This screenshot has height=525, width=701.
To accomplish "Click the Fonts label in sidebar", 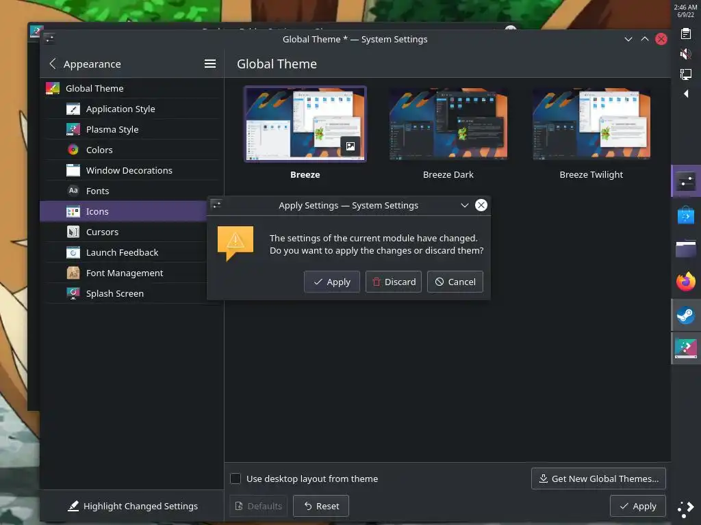I will click(x=97, y=191).
